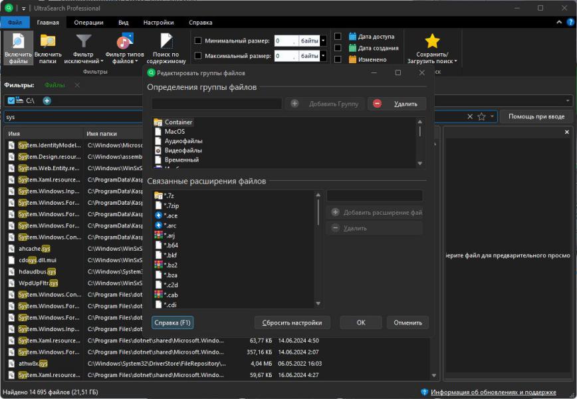Expand the Exclusion filter dropdown arrow
This screenshot has height=399, width=577.
point(102,61)
